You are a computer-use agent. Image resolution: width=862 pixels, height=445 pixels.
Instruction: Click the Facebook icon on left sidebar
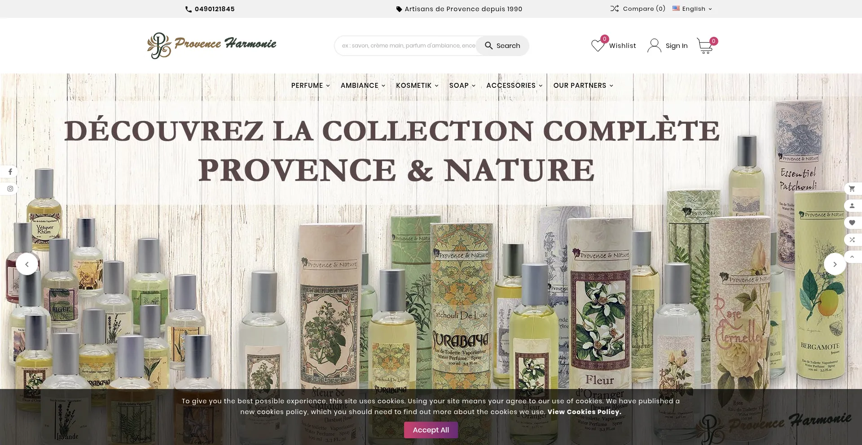pyautogui.click(x=10, y=172)
